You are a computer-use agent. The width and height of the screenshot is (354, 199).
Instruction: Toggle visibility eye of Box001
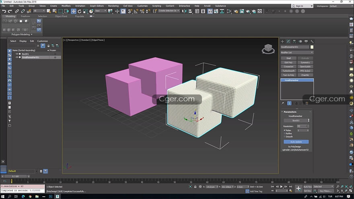pyautogui.click(x=17, y=54)
